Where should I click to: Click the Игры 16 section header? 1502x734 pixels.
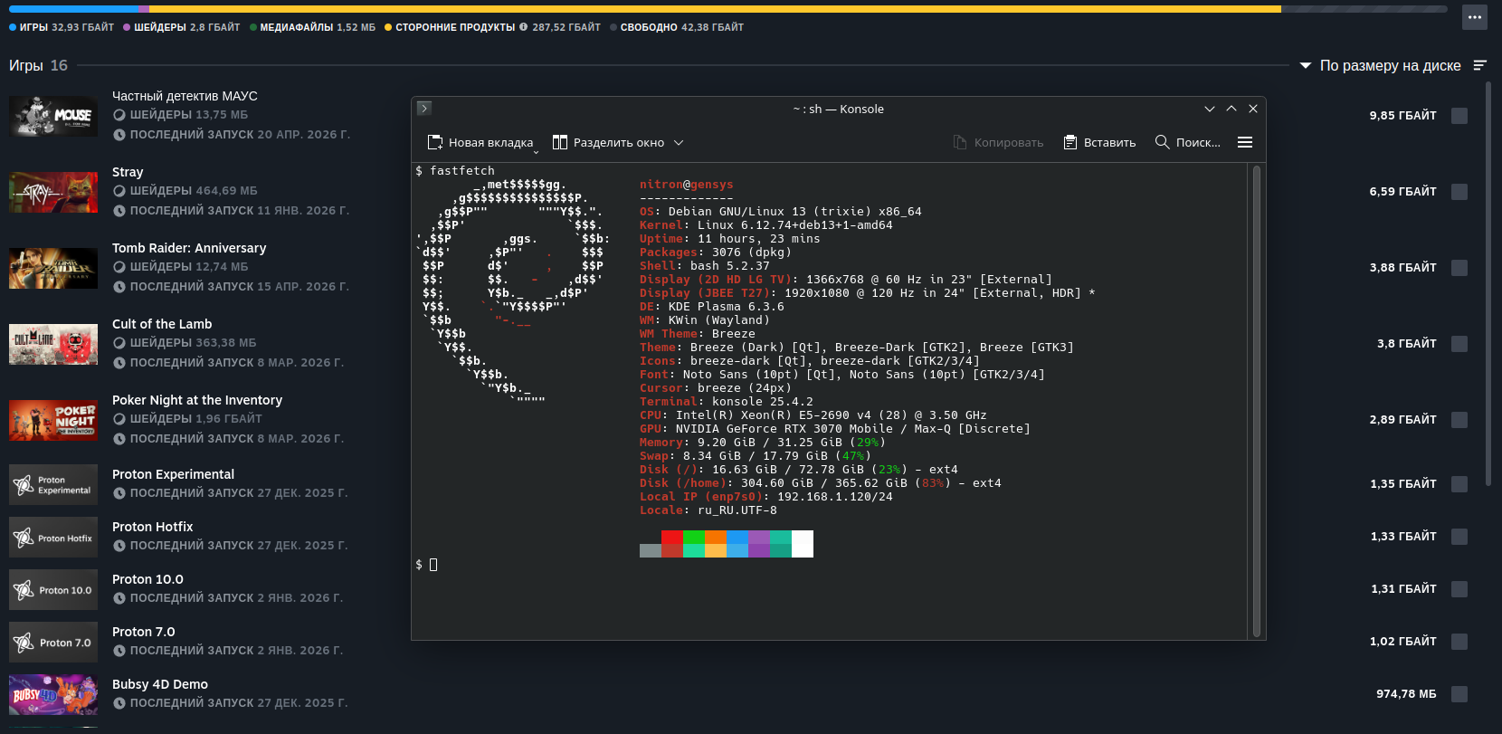pos(38,65)
